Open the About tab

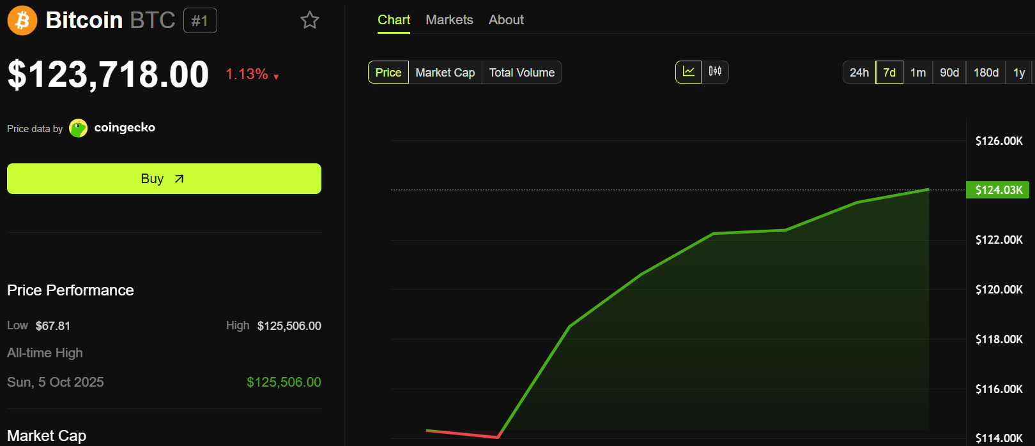[x=506, y=20]
